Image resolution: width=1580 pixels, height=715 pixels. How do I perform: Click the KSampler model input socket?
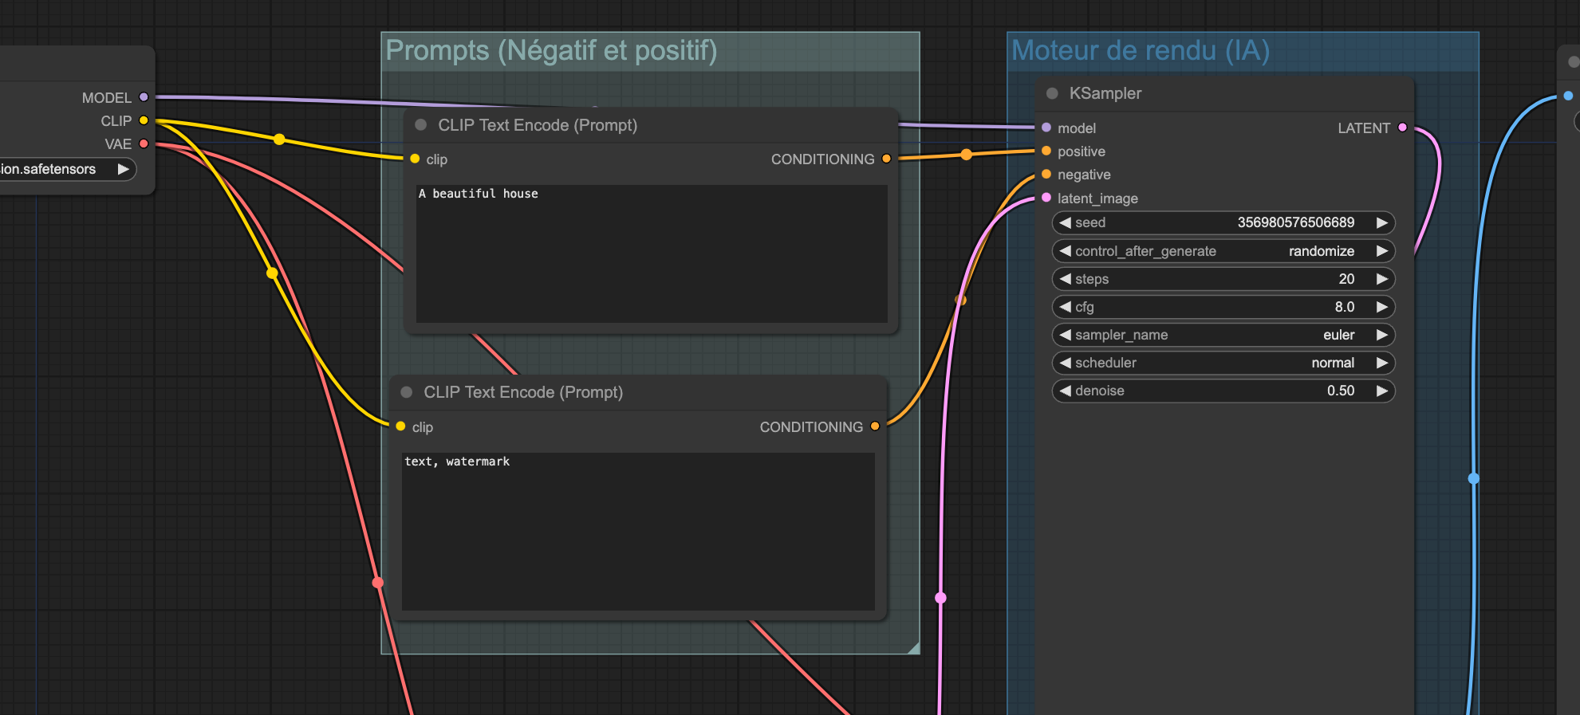1046,128
